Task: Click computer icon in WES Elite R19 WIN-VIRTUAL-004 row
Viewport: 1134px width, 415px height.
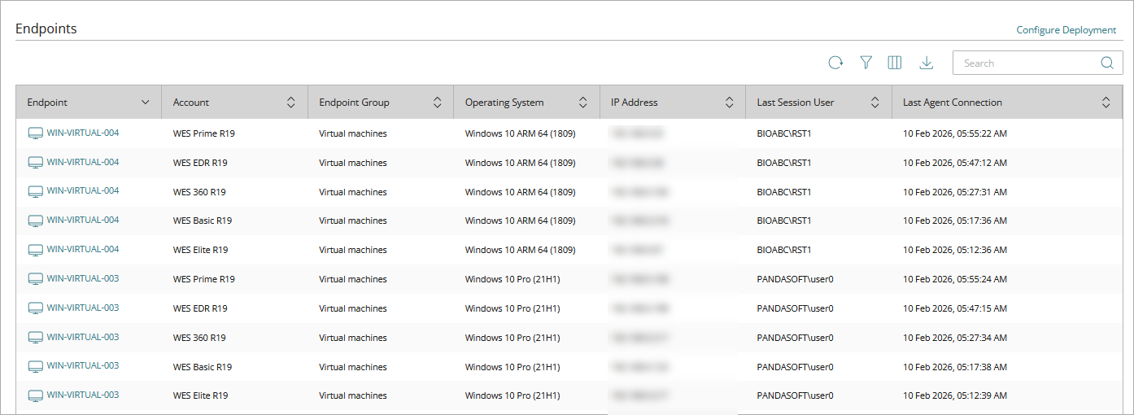Action: click(35, 250)
